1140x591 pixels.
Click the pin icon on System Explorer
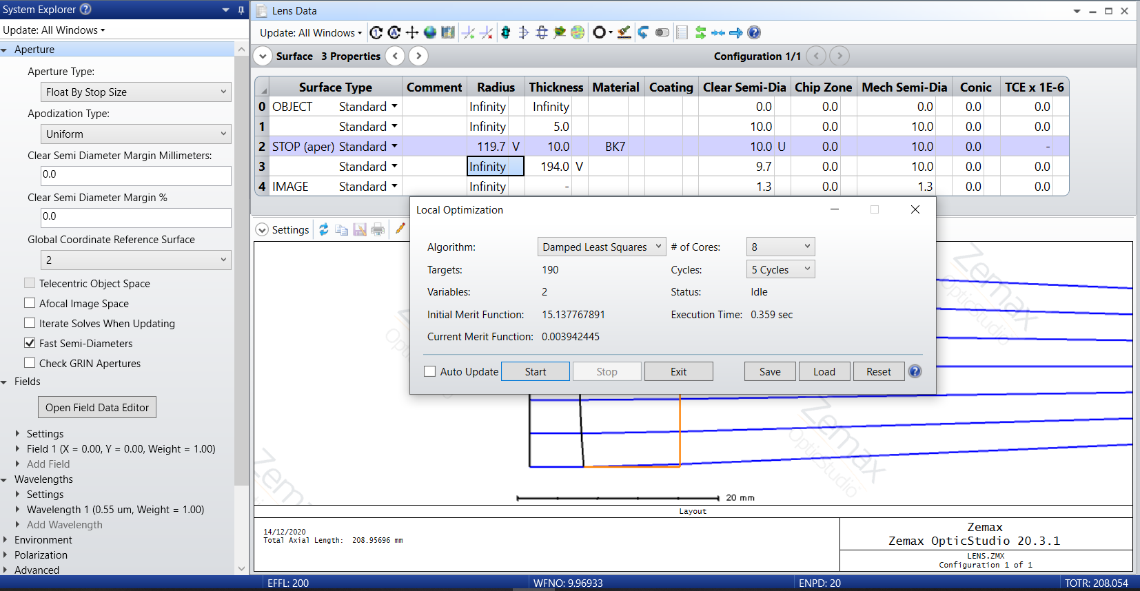(241, 10)
